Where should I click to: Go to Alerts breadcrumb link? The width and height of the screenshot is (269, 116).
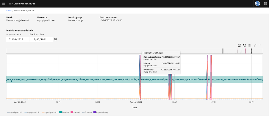pyautogui.click(x=9, y=10)
